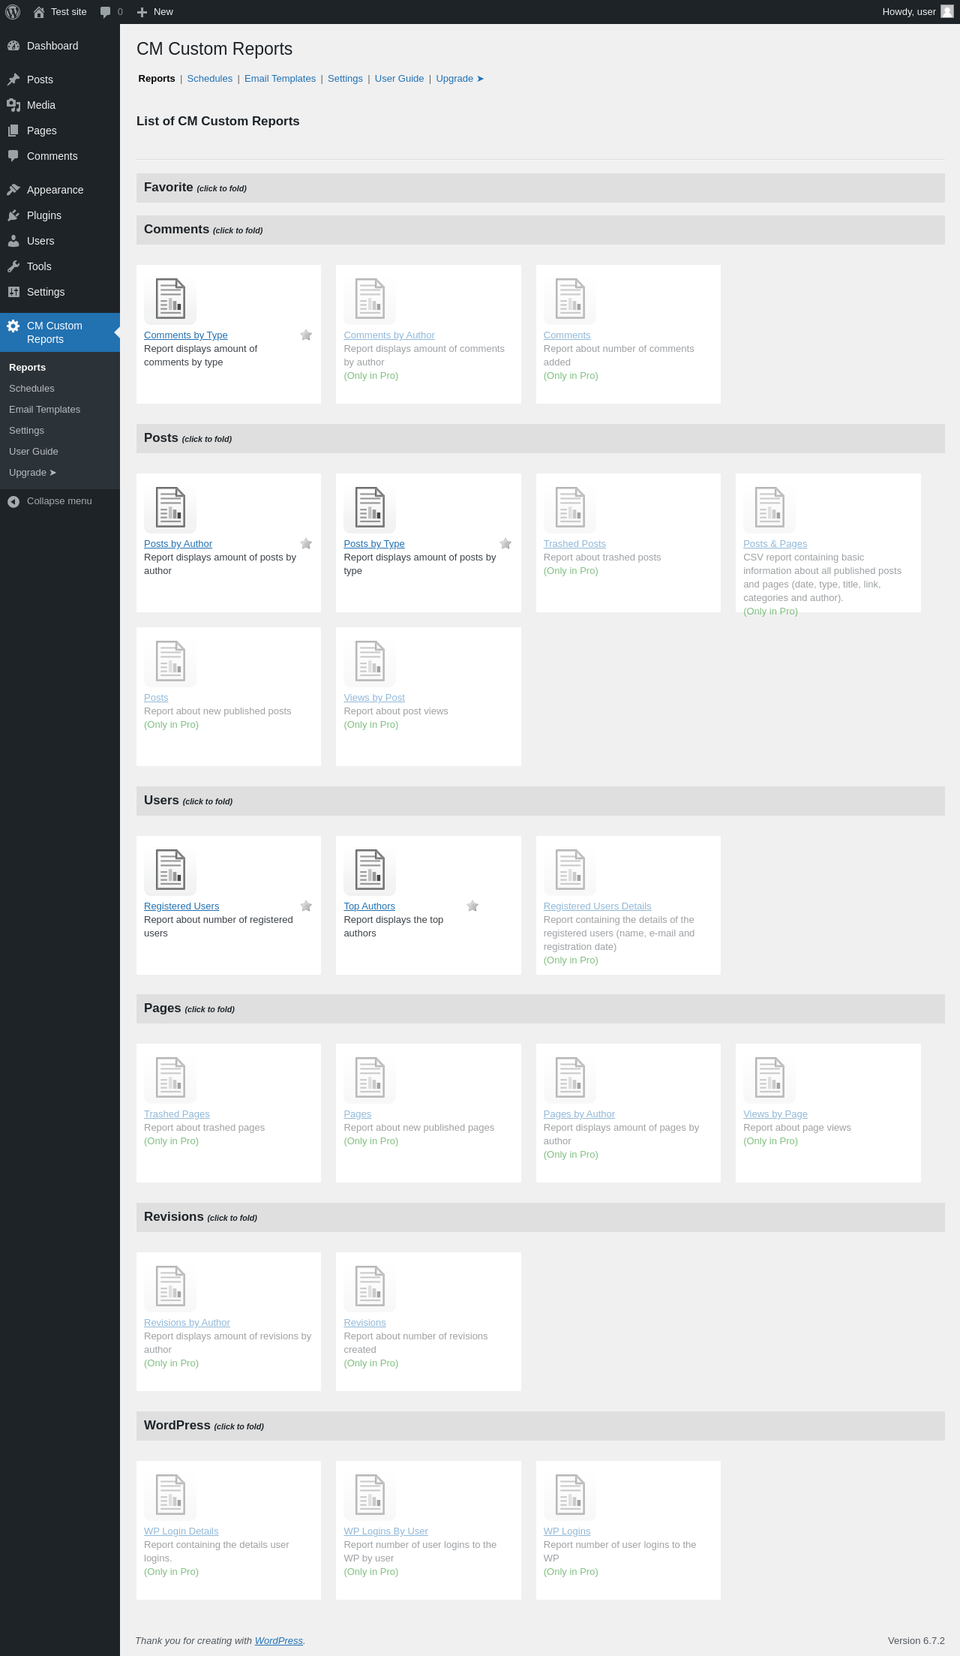
Task: Open the Upgrade top tab
Action: (460, 79)
